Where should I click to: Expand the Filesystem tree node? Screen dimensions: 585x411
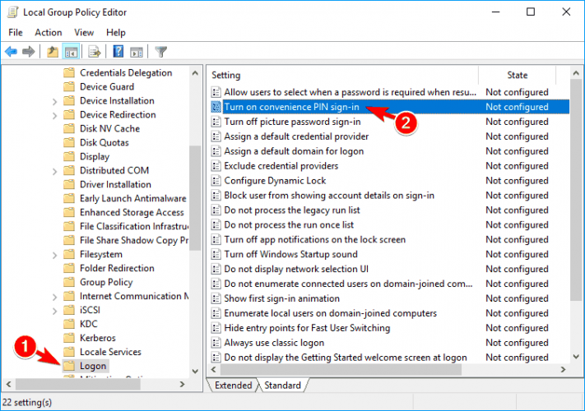coord(54,256)
